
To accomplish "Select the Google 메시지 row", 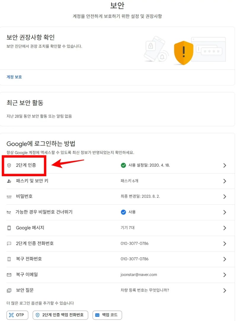I will pyautogui.click(x=118, y=228).
